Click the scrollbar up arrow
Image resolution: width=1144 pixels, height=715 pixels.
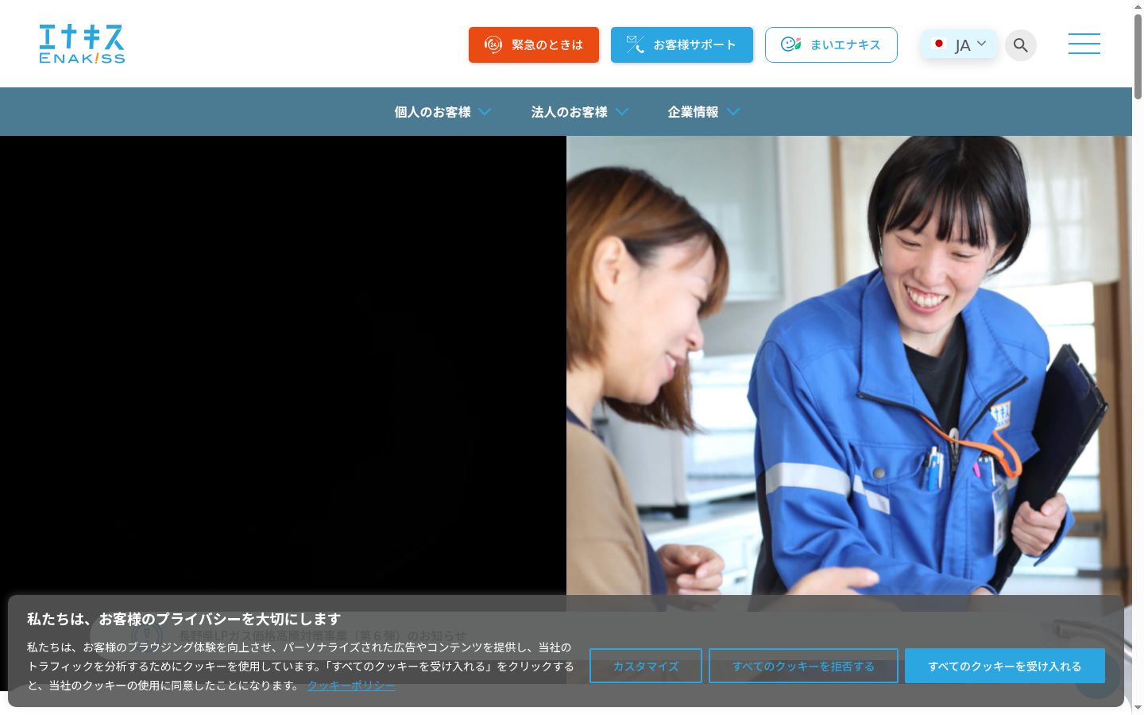[x=1138, y=6]
